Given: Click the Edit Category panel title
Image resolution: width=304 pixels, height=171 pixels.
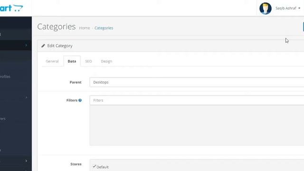Looking at the screenshot, I should [x=60, y=46].
